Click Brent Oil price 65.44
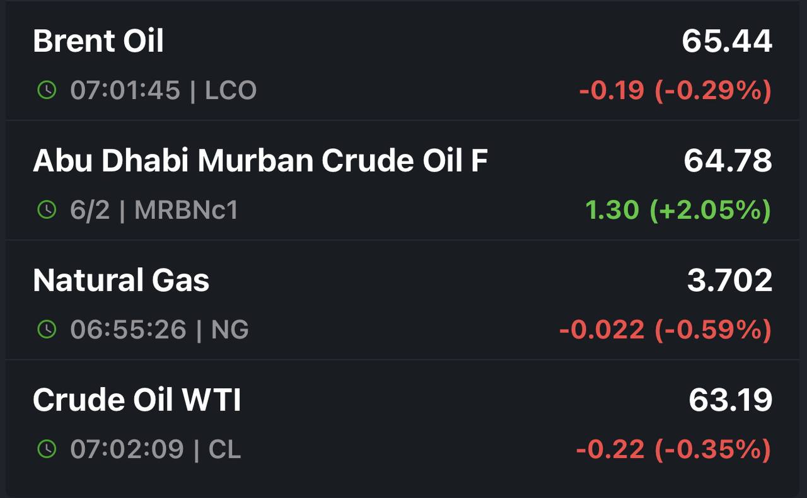 [x=727, y=42]
